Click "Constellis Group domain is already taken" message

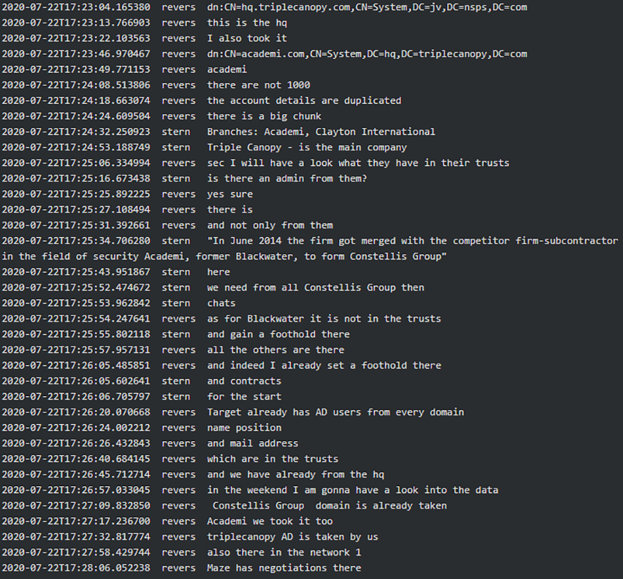click(329, 506)
